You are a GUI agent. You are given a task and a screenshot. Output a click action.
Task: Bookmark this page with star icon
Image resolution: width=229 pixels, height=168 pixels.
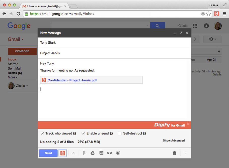click(209, 14)
